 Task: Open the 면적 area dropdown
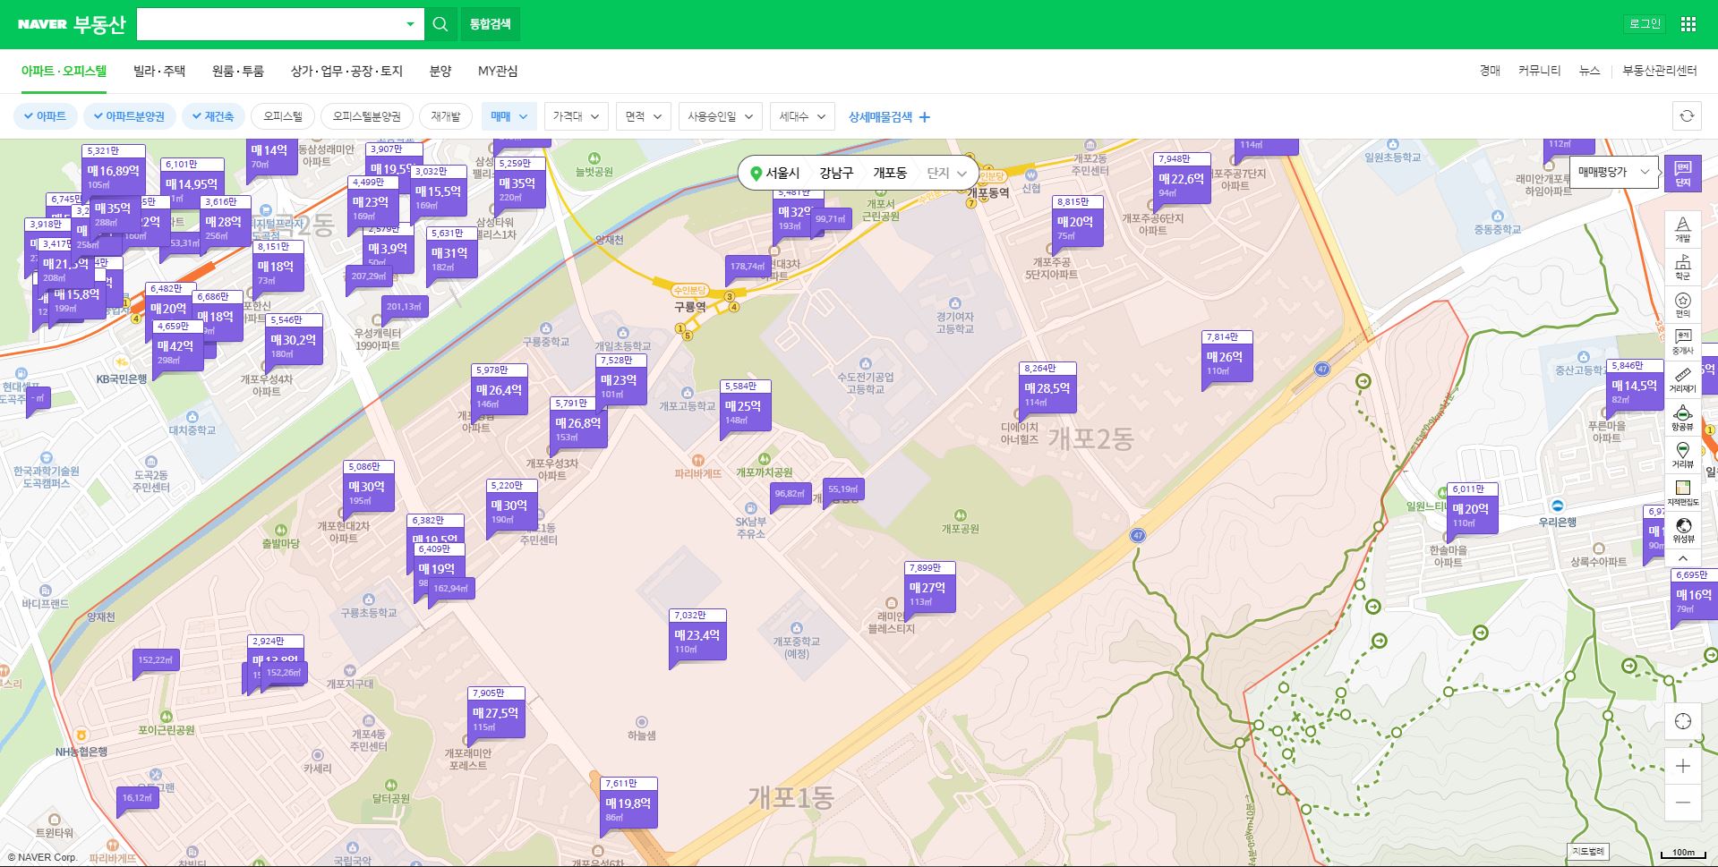click(x=643, y=116)
